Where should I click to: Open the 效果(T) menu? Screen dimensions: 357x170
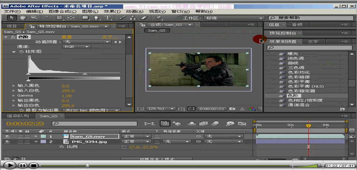point(112,11)
